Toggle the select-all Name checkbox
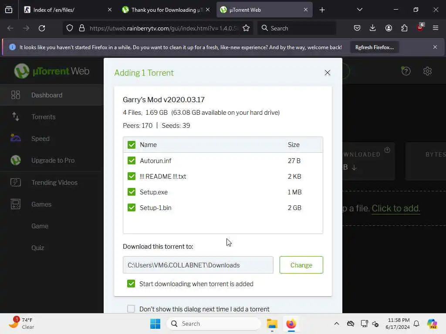 click(x=132, y=145)
